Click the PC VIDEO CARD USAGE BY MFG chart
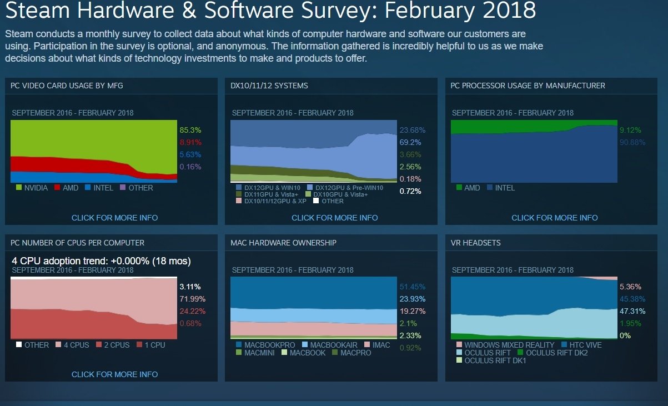The width and height of the screenshot is (668, 406). click(x=94, y=151)
